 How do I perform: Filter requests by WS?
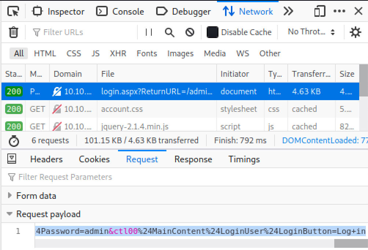[x=243, y=53]
